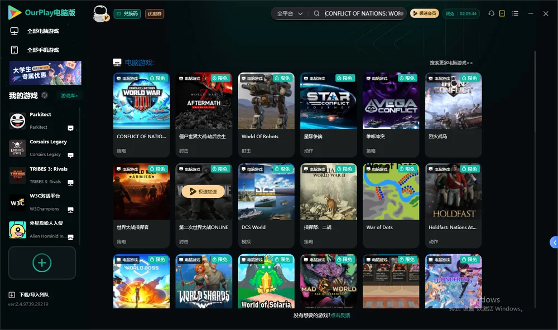558x330 pixels.
Task: Click the yellow mini-mode window icon
Action: pyautogui.click(x=502, y=13)
